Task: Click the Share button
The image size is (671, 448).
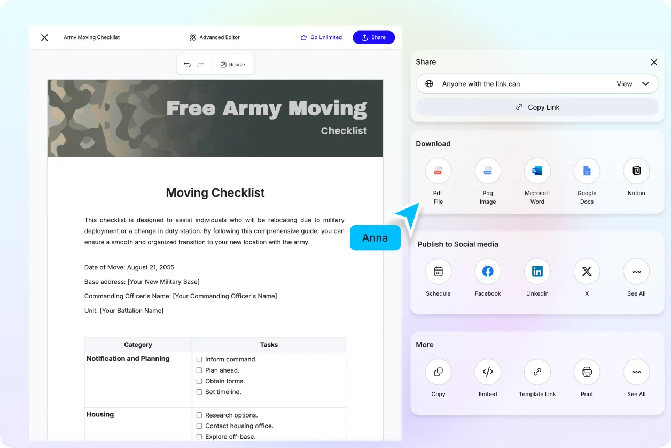Action: (x=373, y=37)
